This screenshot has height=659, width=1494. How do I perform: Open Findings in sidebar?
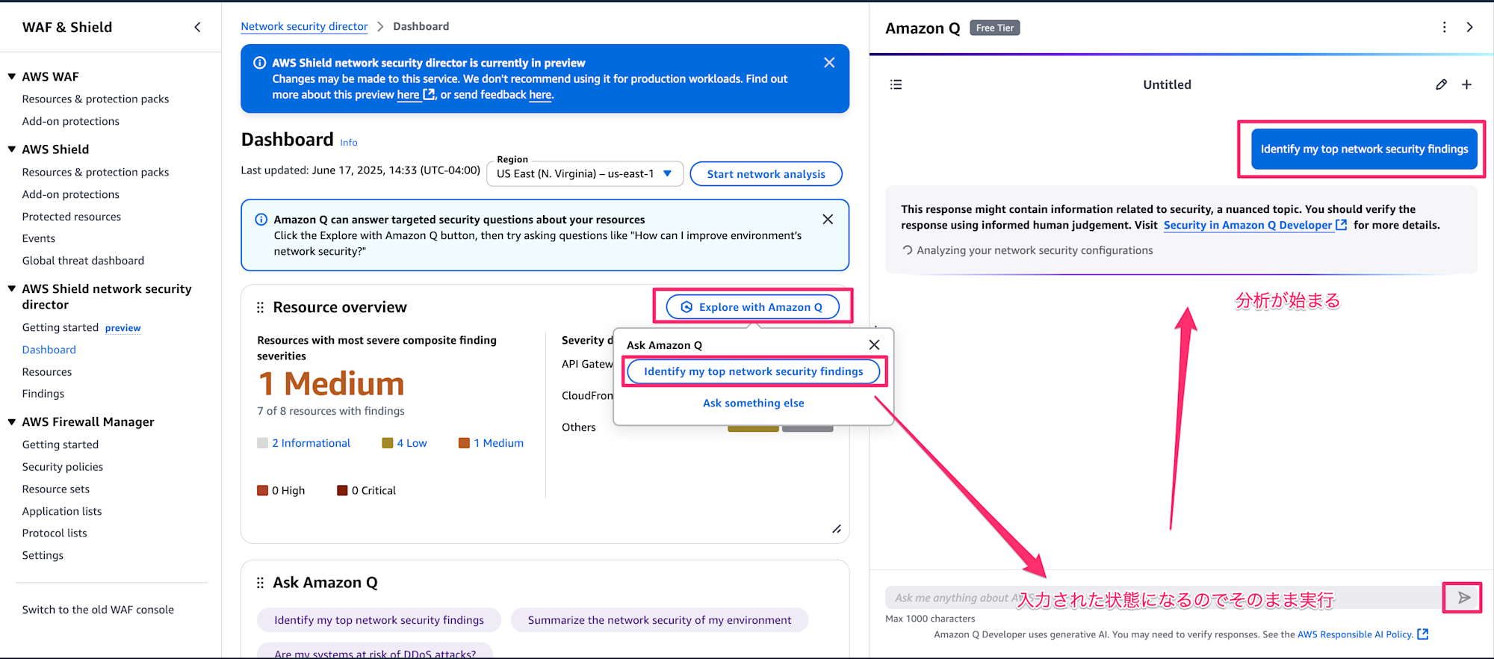43,394
